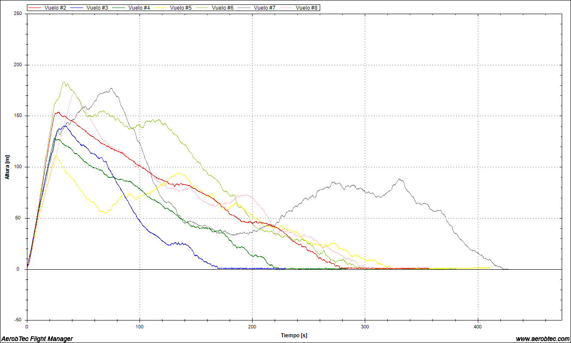The width and height of the screenshot is (571, 343).
Task: Click the Tiempo [s] axis title
Action: [294, 335]
